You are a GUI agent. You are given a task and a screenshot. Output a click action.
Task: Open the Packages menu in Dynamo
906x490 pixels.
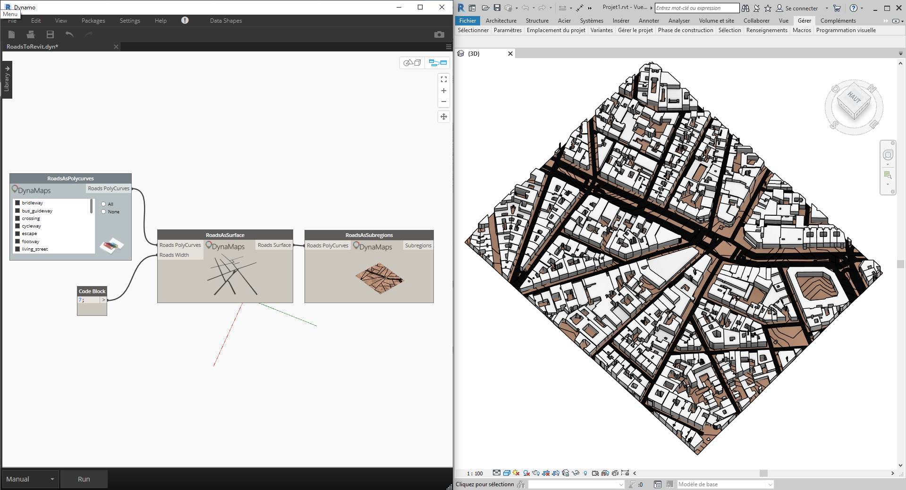(x=93, y=21)
